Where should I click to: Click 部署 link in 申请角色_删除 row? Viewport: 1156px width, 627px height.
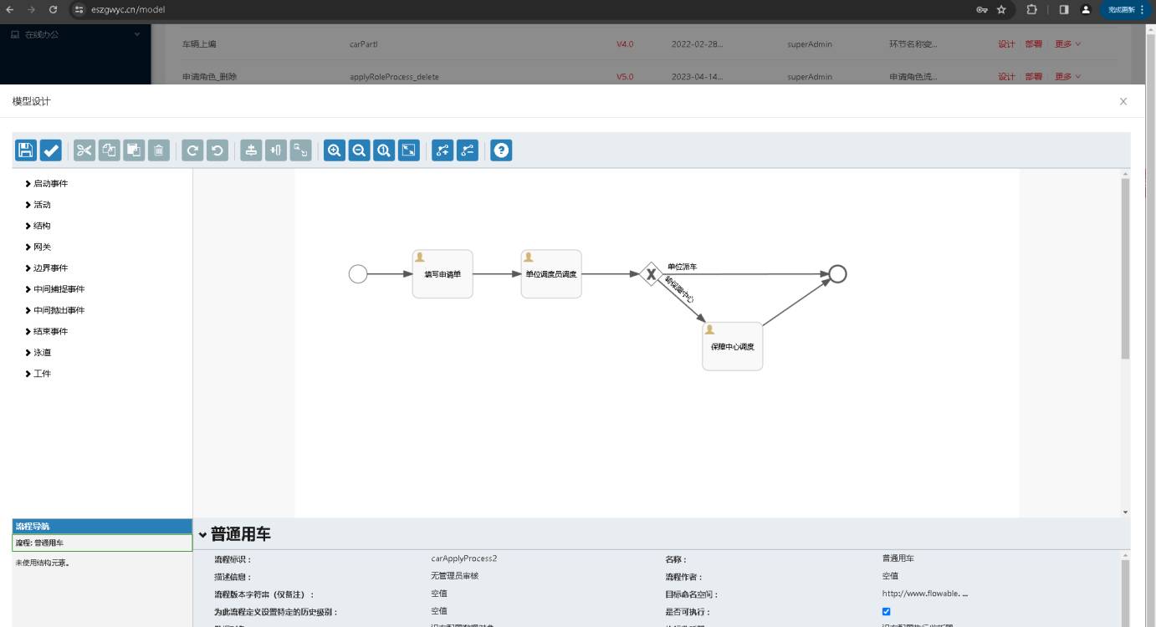coord(1033,77)
